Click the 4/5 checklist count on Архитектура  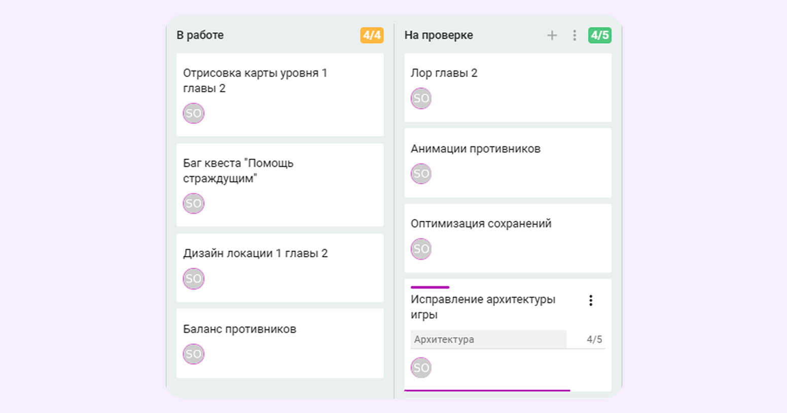594,339
